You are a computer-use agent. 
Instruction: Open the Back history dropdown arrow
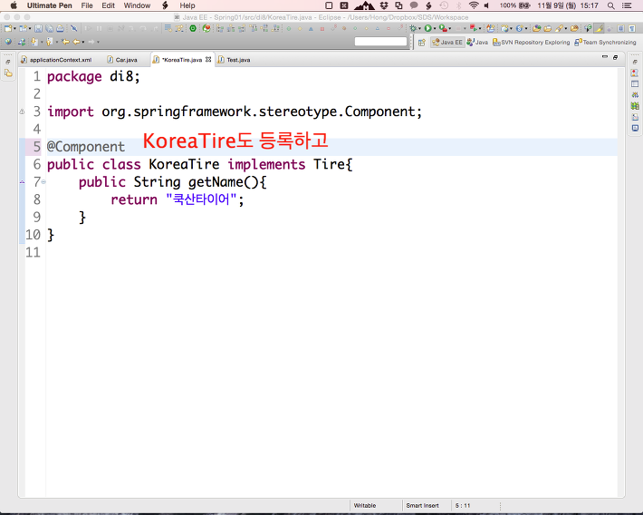point(83,42)
